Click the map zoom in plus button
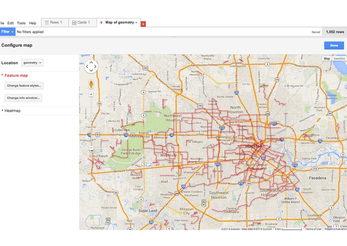 [91, 95]
